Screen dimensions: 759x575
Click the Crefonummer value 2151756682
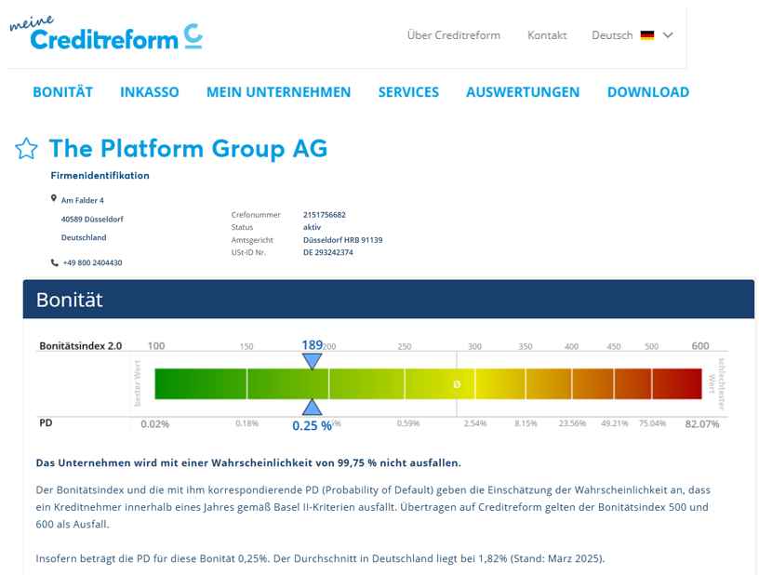click(325, 215)
